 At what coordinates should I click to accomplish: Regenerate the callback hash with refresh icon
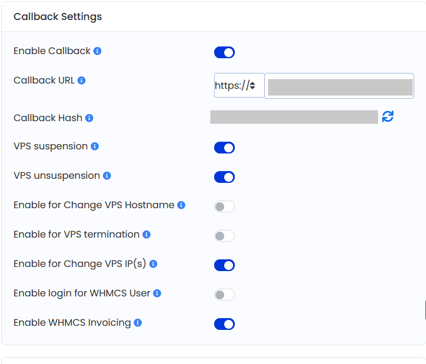pos(388,116)
